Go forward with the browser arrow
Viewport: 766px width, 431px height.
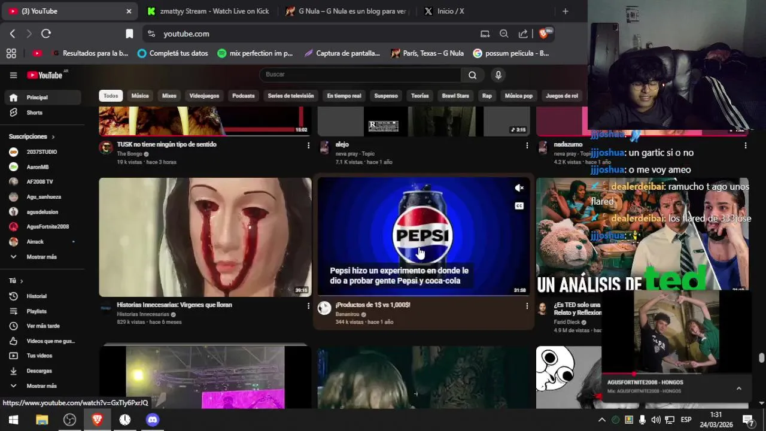click(x=29, y=34)
